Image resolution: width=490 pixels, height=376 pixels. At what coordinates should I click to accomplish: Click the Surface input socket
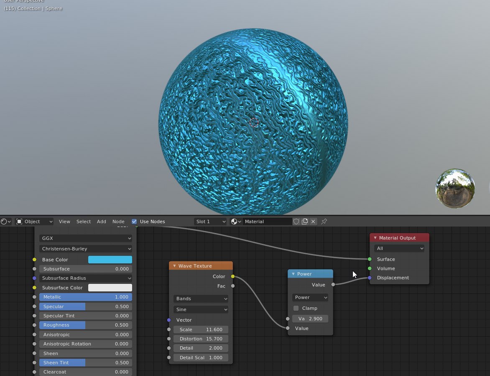pos(370,259)
